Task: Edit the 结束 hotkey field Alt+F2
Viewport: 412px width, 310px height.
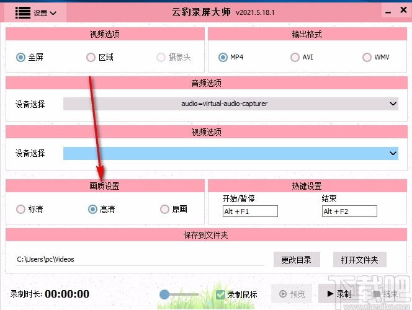Action: [x=349, y=211]
